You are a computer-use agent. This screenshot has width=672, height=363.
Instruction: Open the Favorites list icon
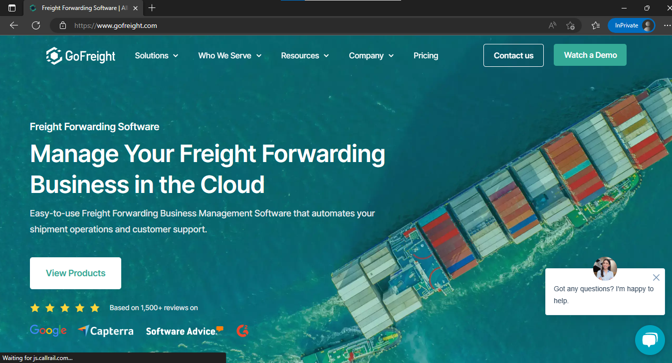(595, 25)
